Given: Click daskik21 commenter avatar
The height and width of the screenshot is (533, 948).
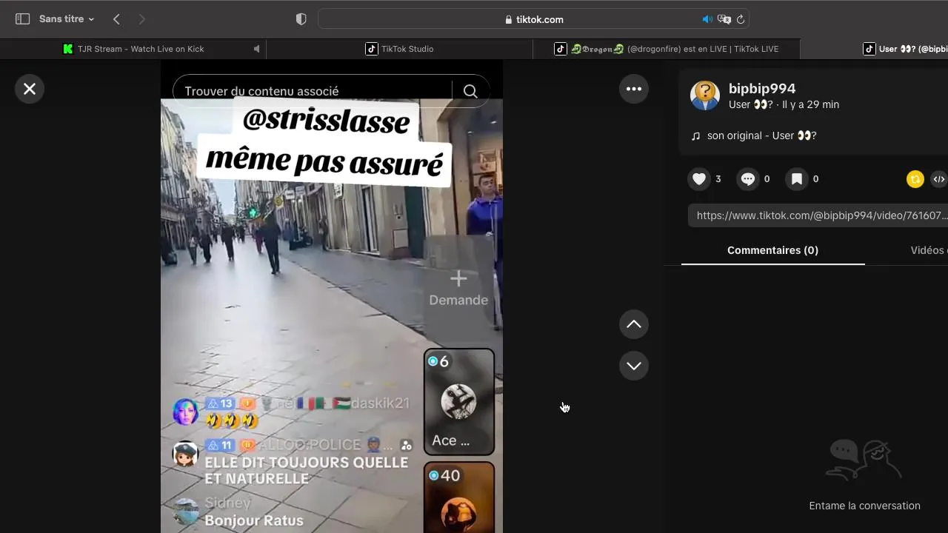Looking at the screenshot, I should click(x=185, y=412).
